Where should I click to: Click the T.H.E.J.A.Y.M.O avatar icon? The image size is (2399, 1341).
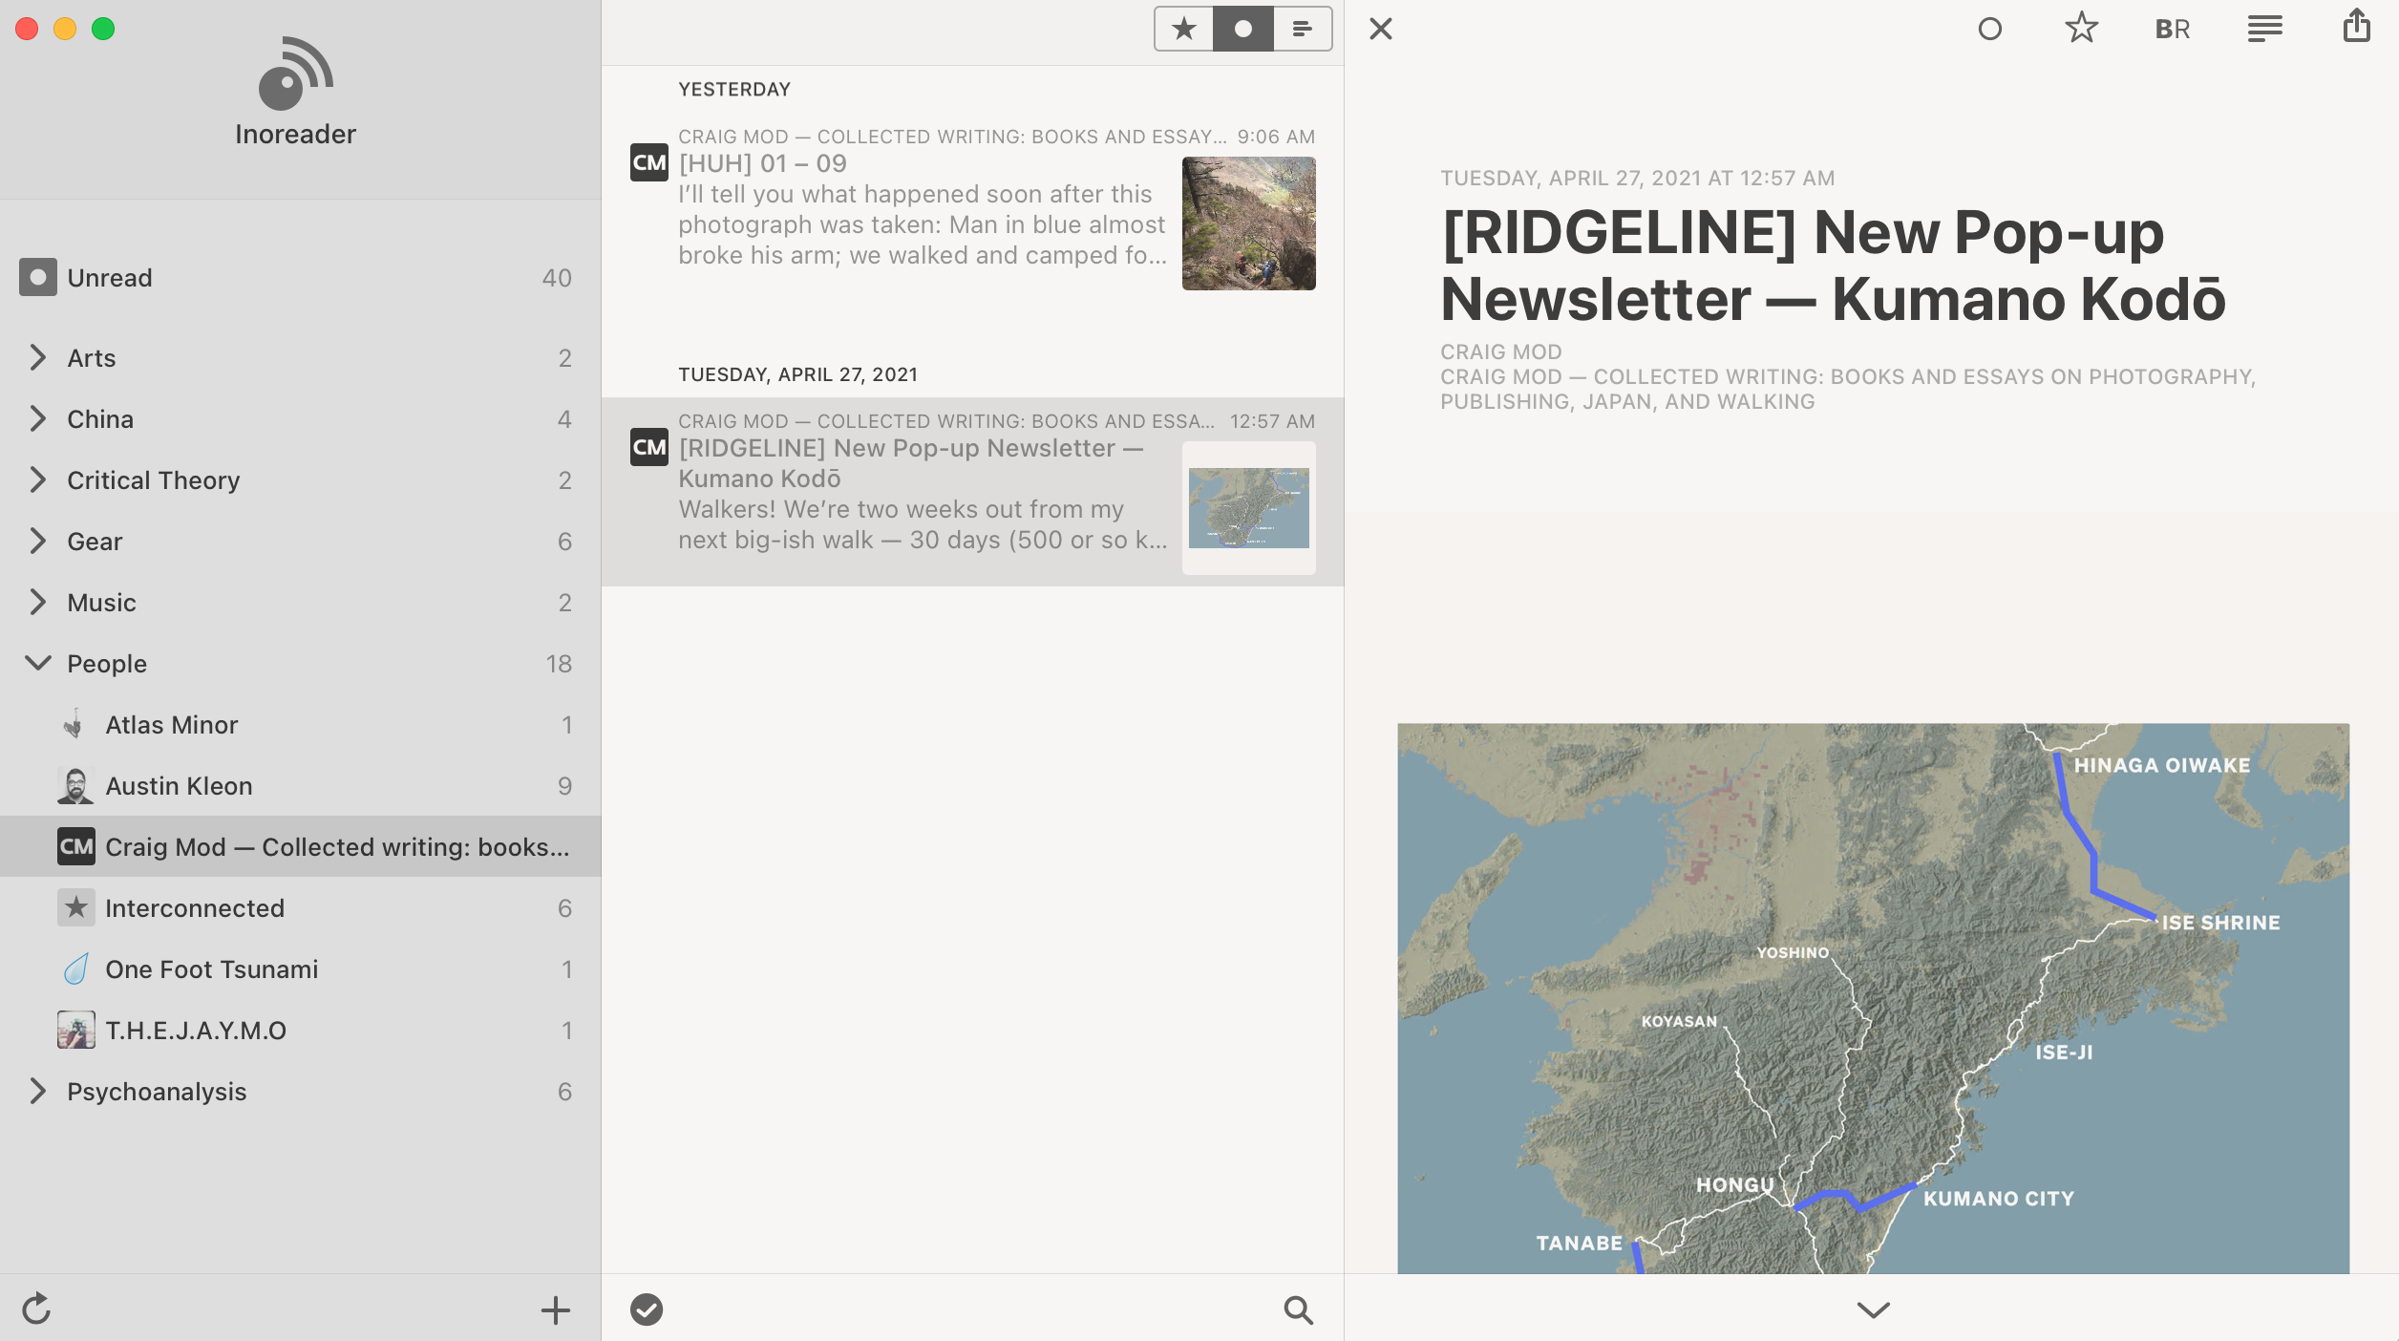[x=76, y=1030]
